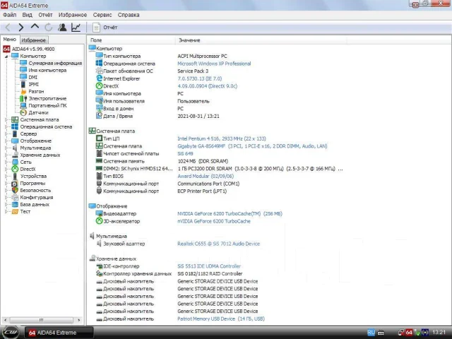Open the Gigabyte GA-8S649MF link

252,146
